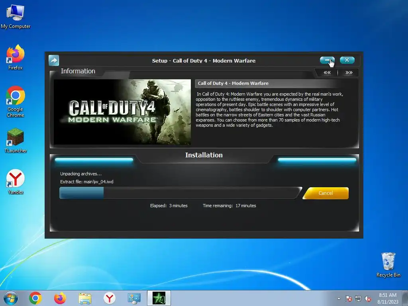Click 'Call of Duty 4 - Modern Warfare' heading
408x306 pixels.
point(233,83)
